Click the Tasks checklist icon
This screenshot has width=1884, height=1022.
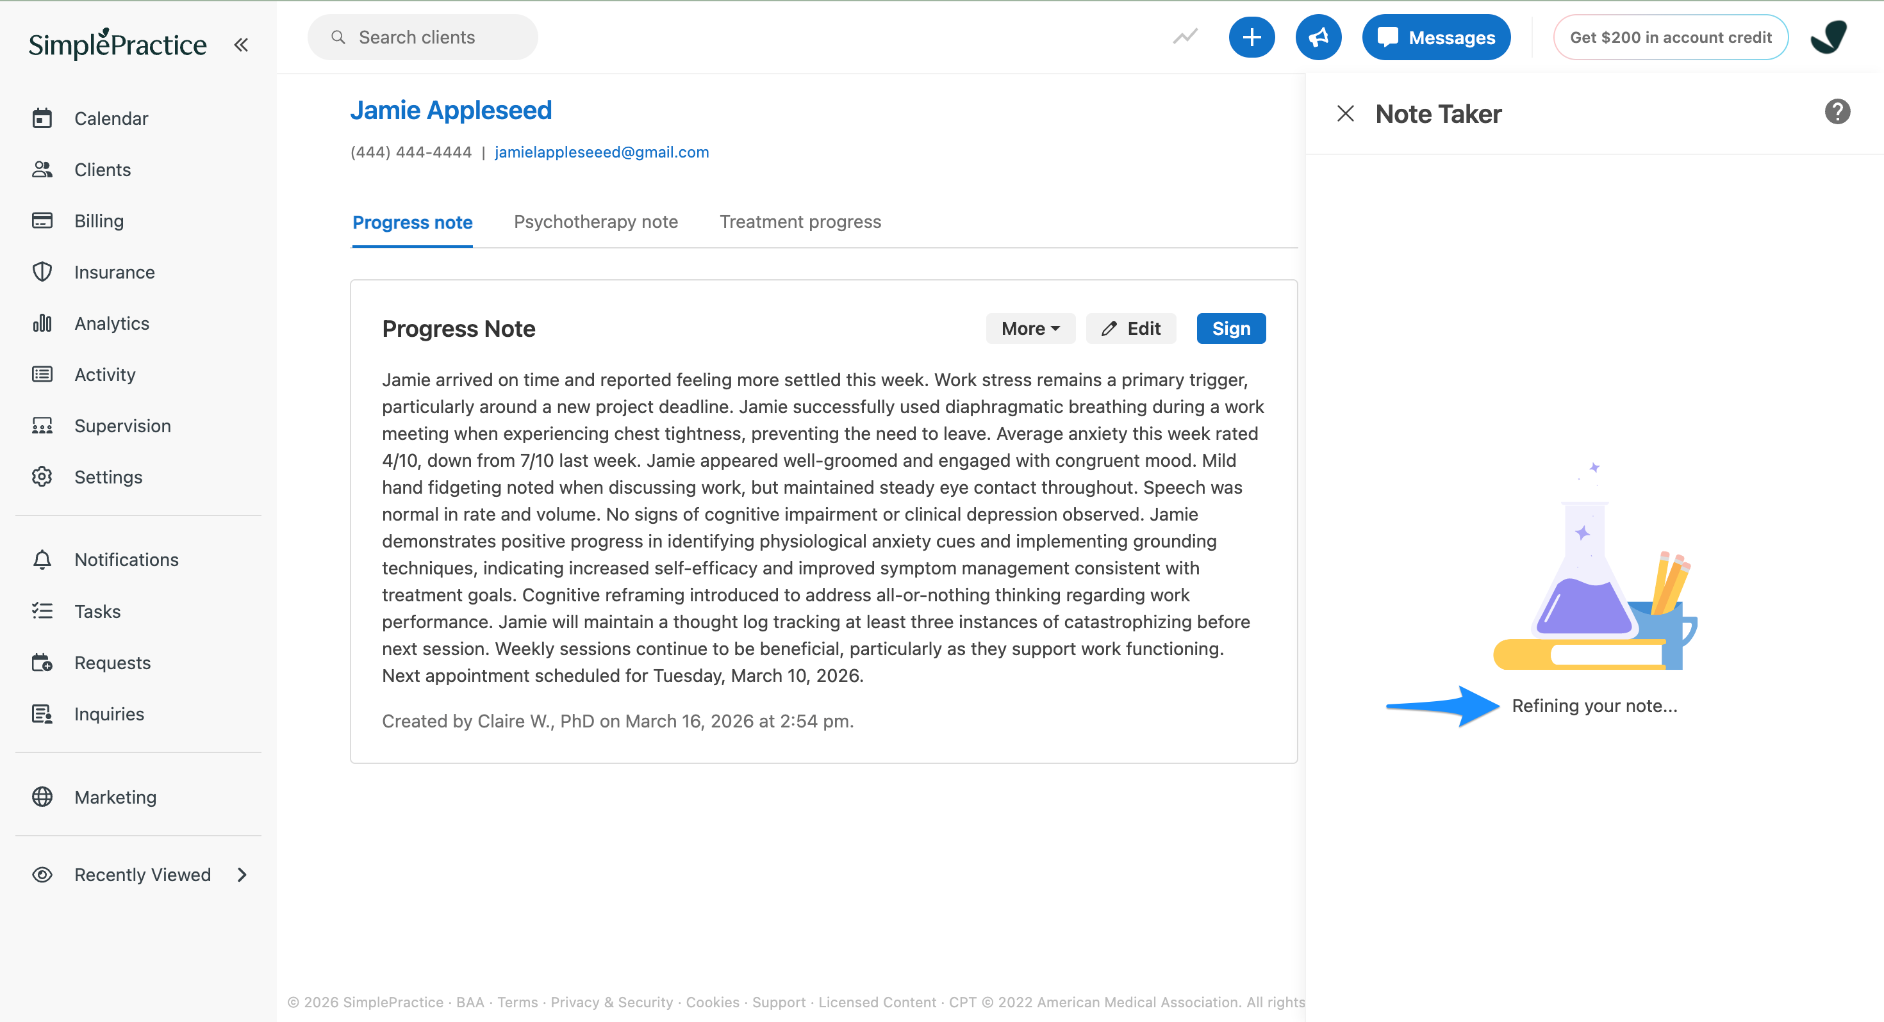coord(42,610)
